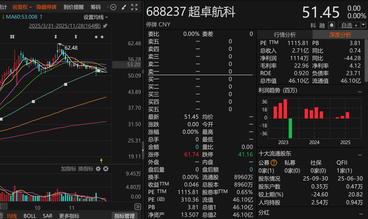368x219 pixels.
Task: Open more options for 十大流通股东 section
Action: [360, 154]
